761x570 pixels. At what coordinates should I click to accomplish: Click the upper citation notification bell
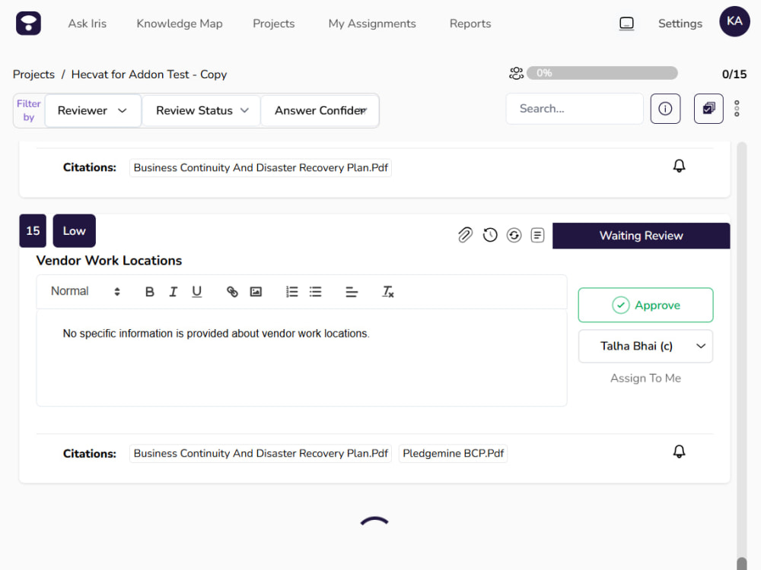(679, 166)
